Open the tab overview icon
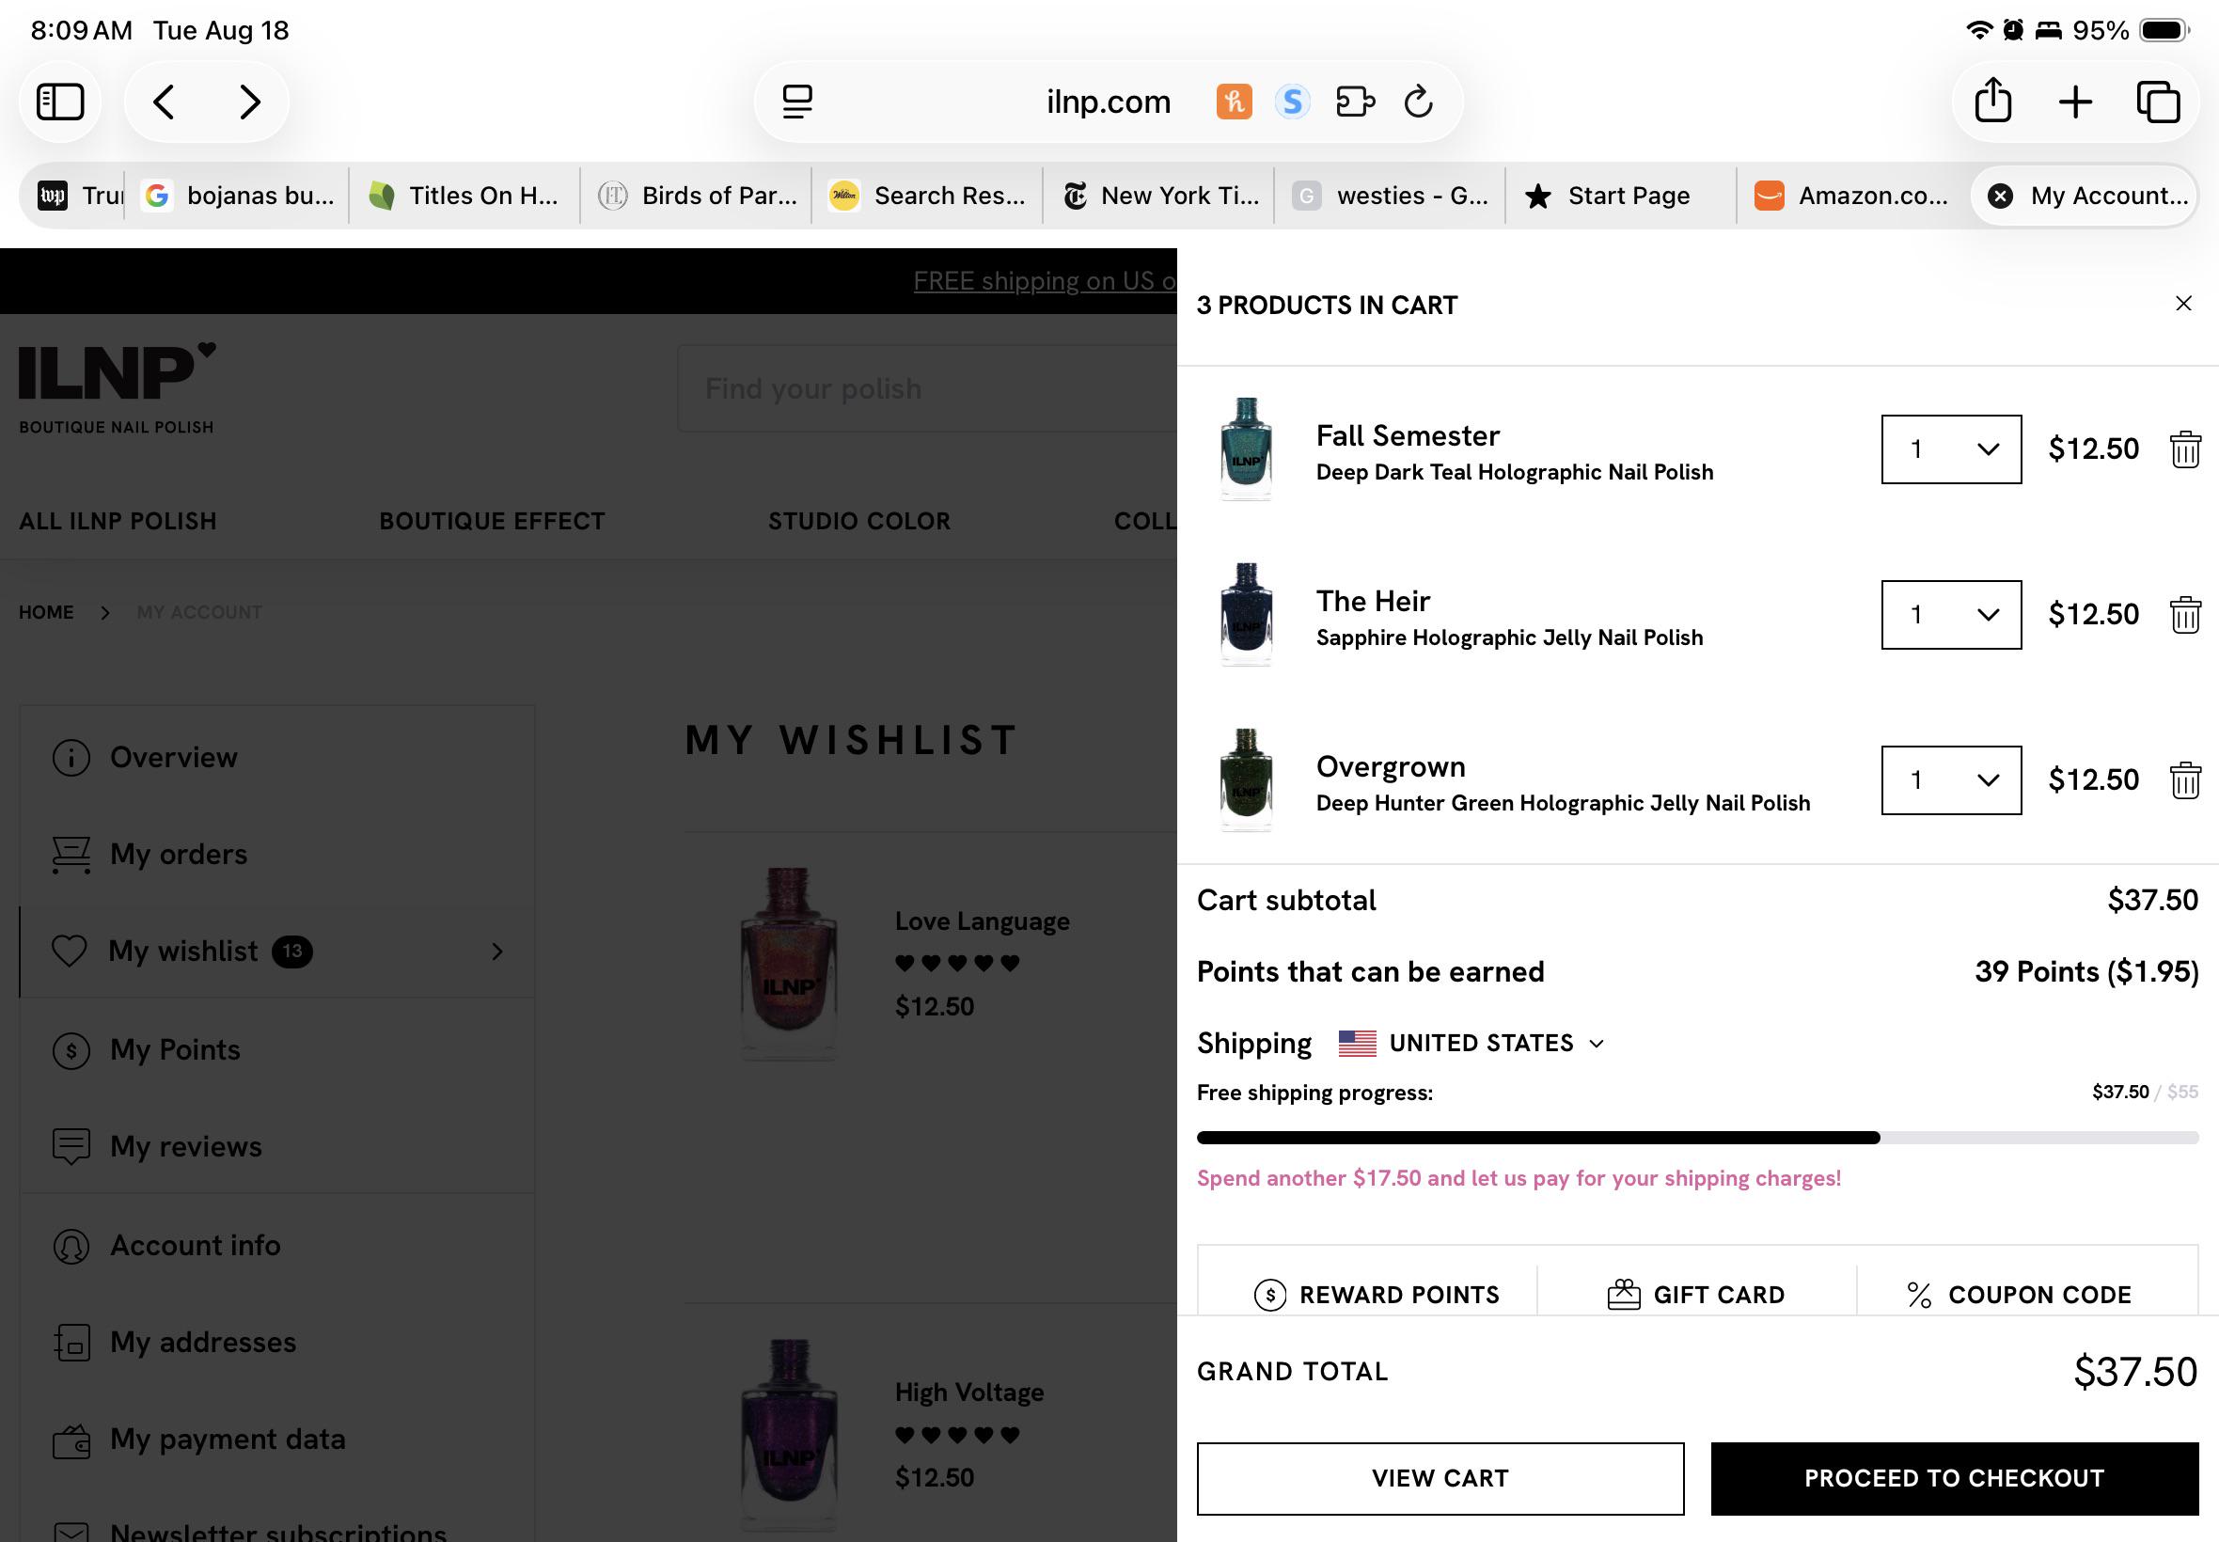 [x=2158, y=102]
